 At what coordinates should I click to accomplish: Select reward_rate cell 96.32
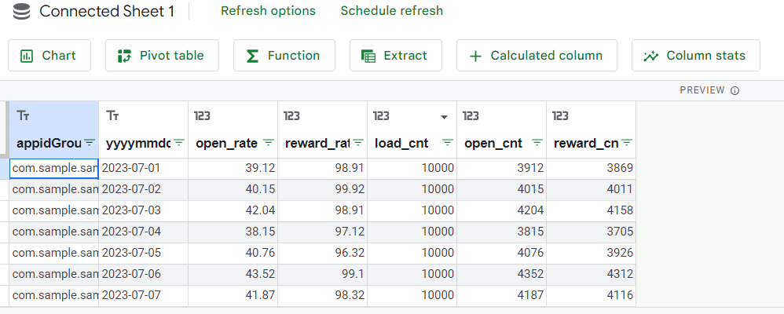point(323,254)
